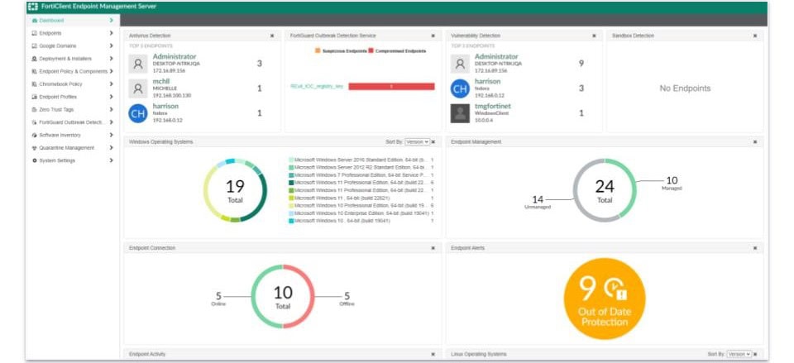Click harrison CH avatar in Vulnerability Detection
Screen dimensions: 794x363
[460, 88]
